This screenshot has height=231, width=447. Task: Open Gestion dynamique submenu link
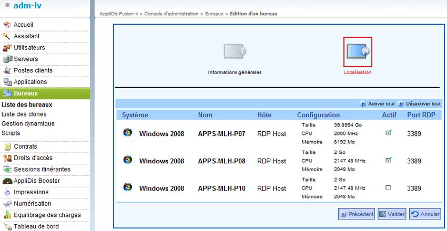pos(28,124)
